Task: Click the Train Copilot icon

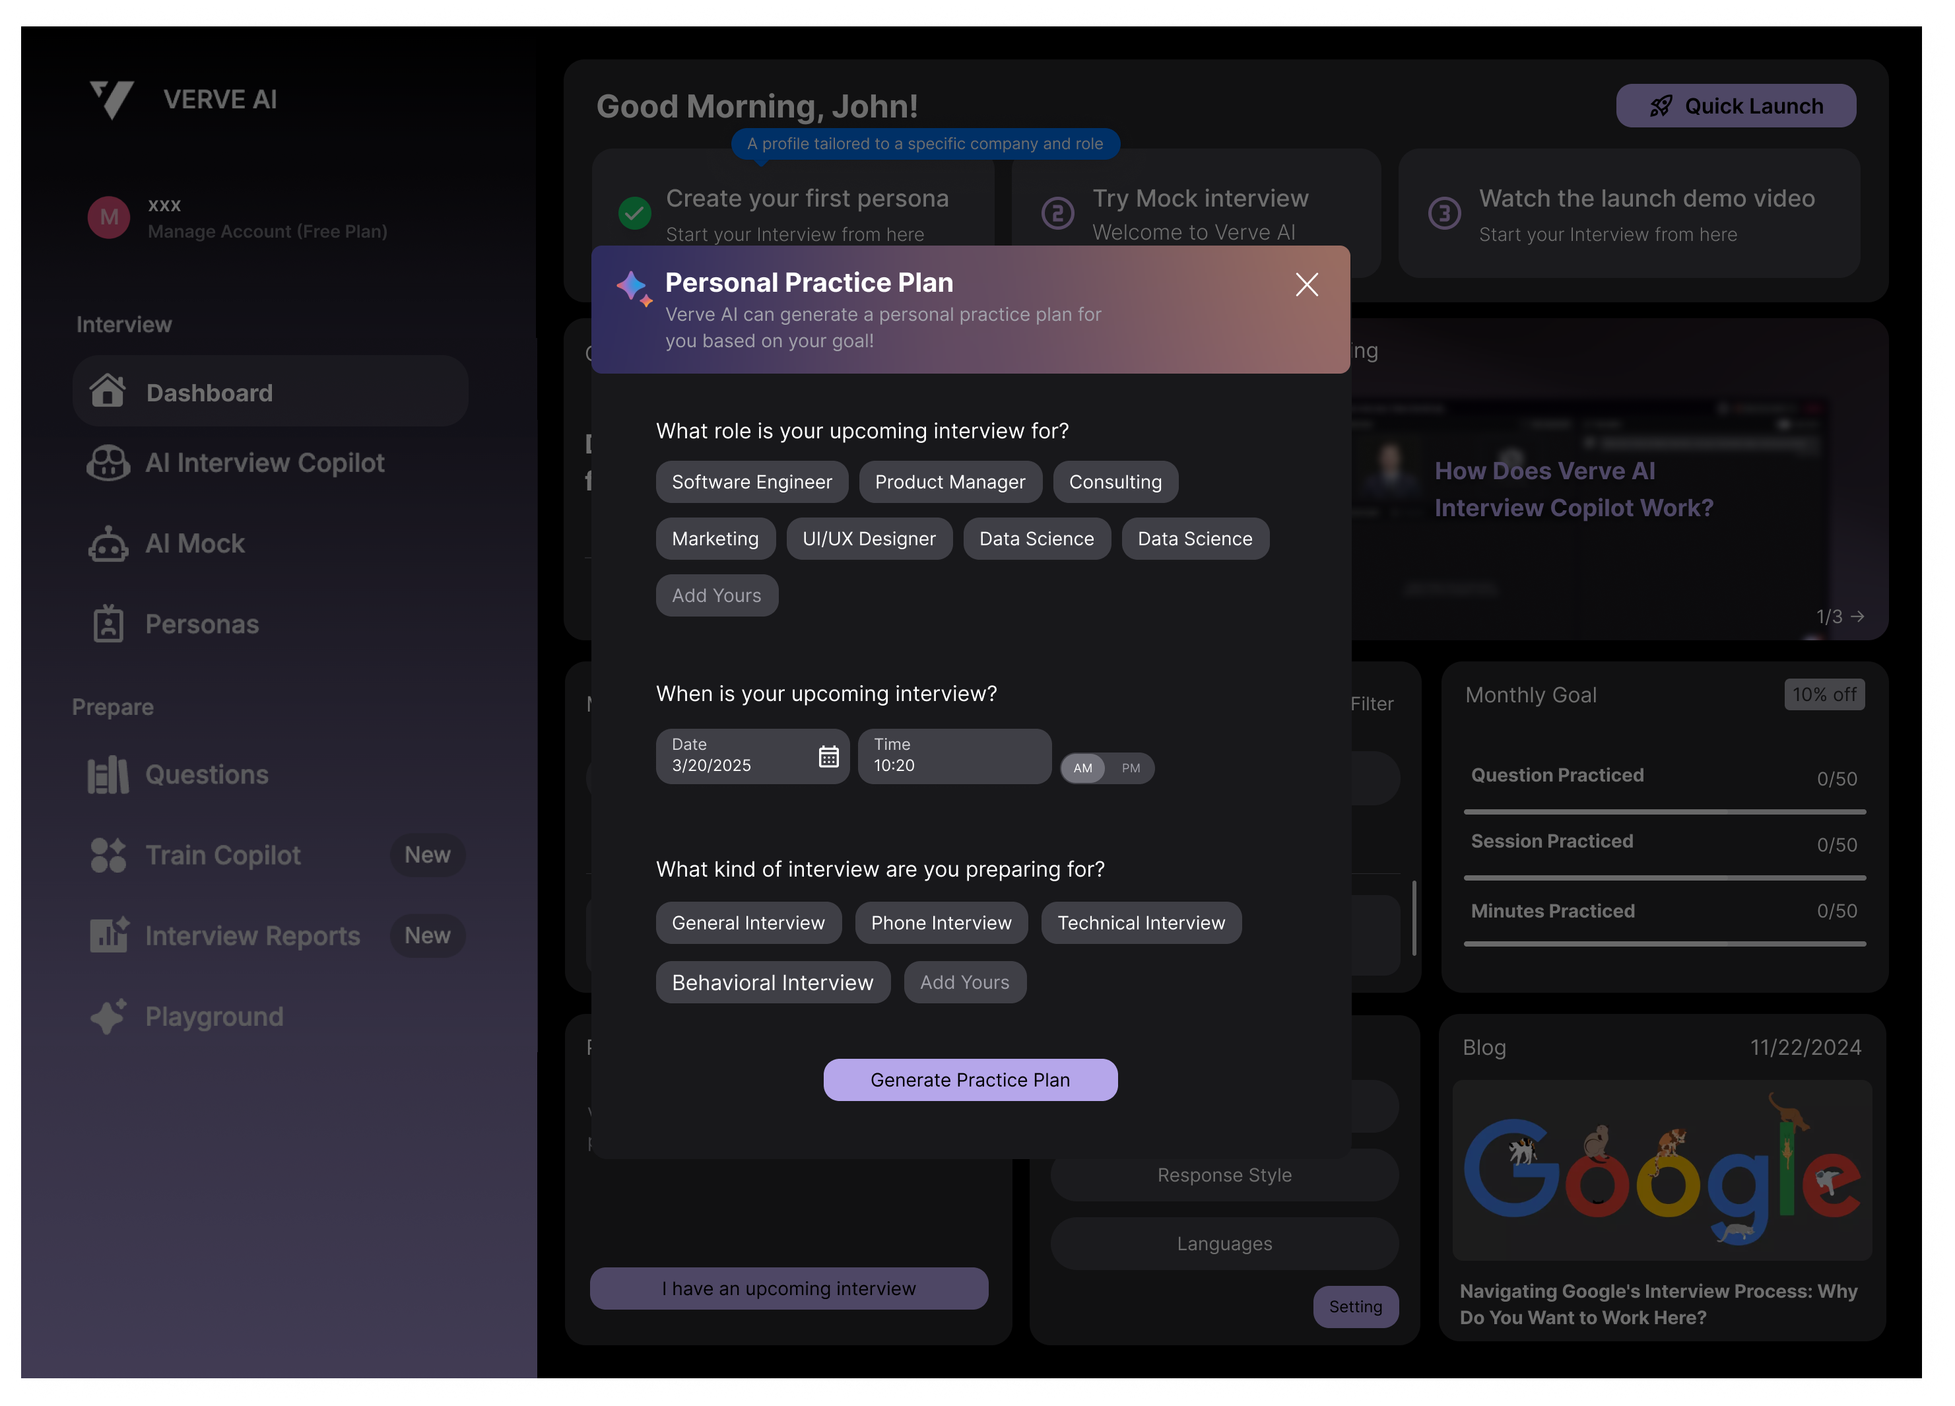Action: [109, 856]
